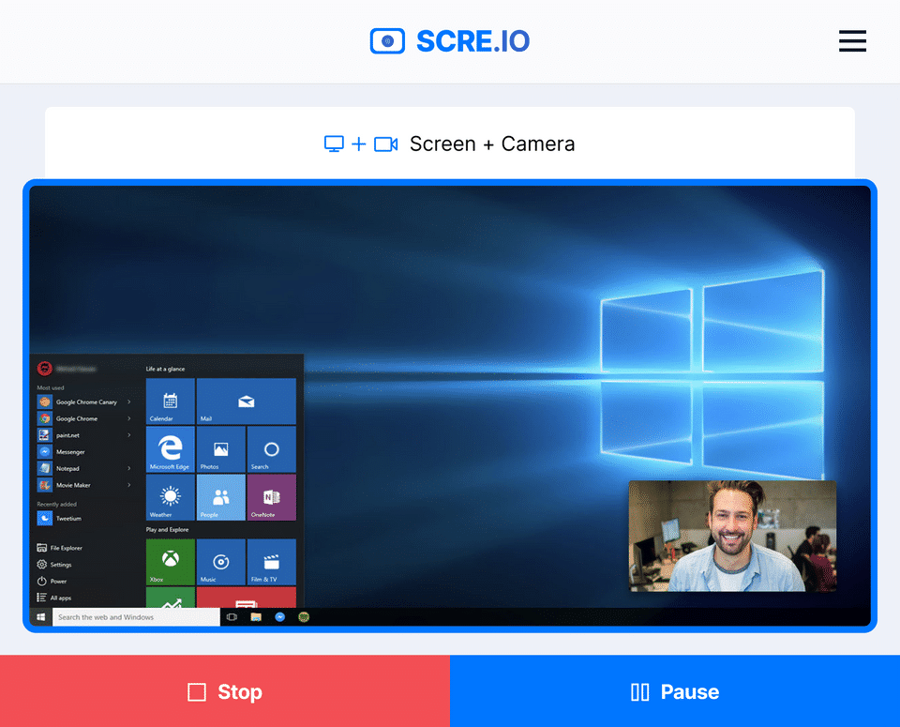Open the hamburger menu
The height and width of the screenshot is (727, 900).
852,41
